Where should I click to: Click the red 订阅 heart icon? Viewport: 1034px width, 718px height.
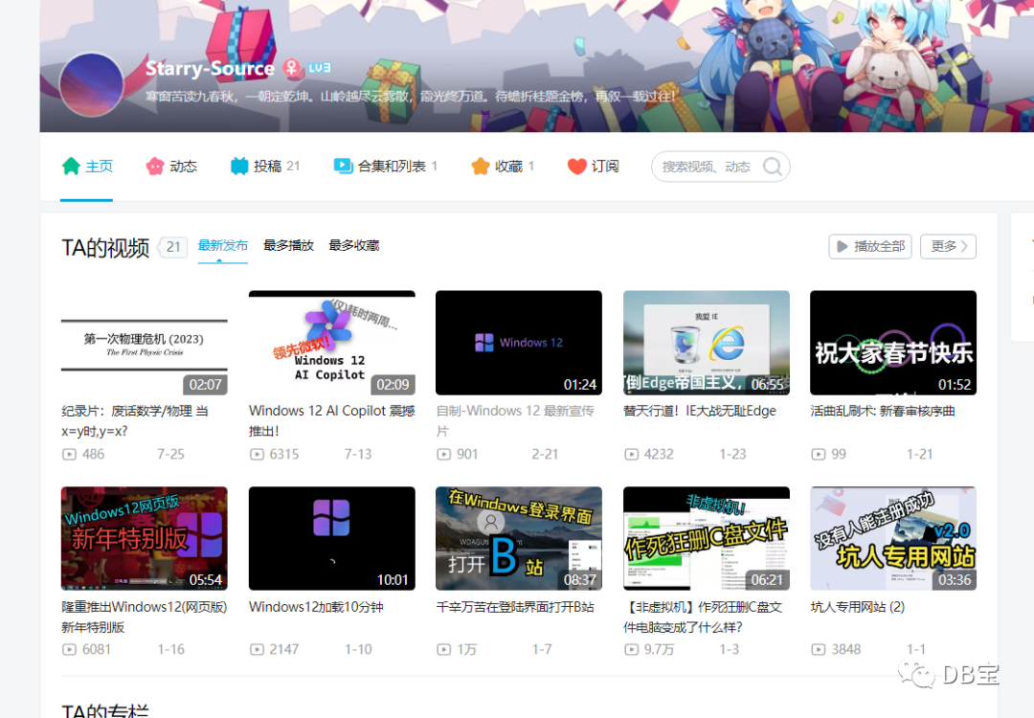(x=577, y=167)
